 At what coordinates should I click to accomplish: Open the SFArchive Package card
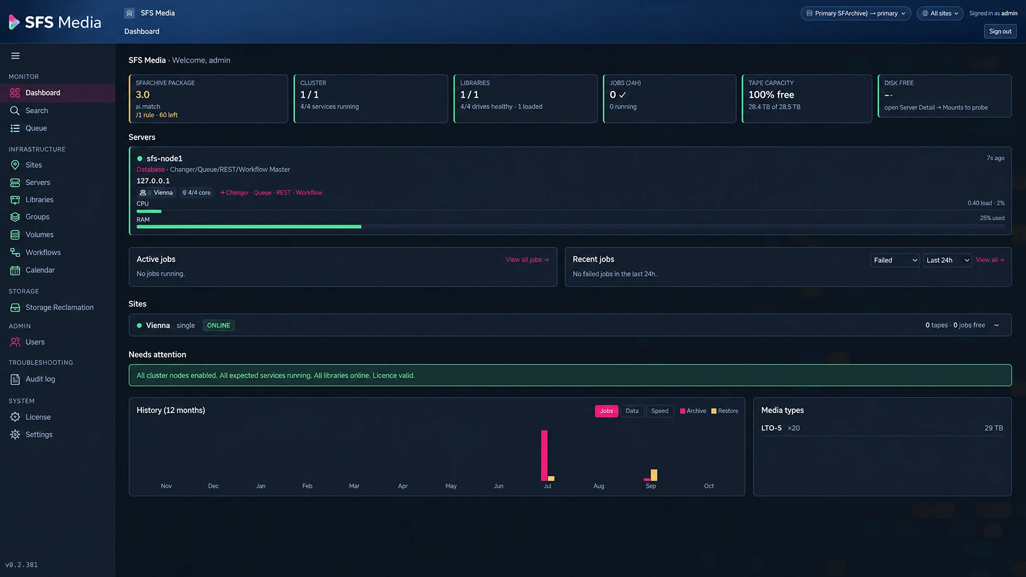point(208,99)
